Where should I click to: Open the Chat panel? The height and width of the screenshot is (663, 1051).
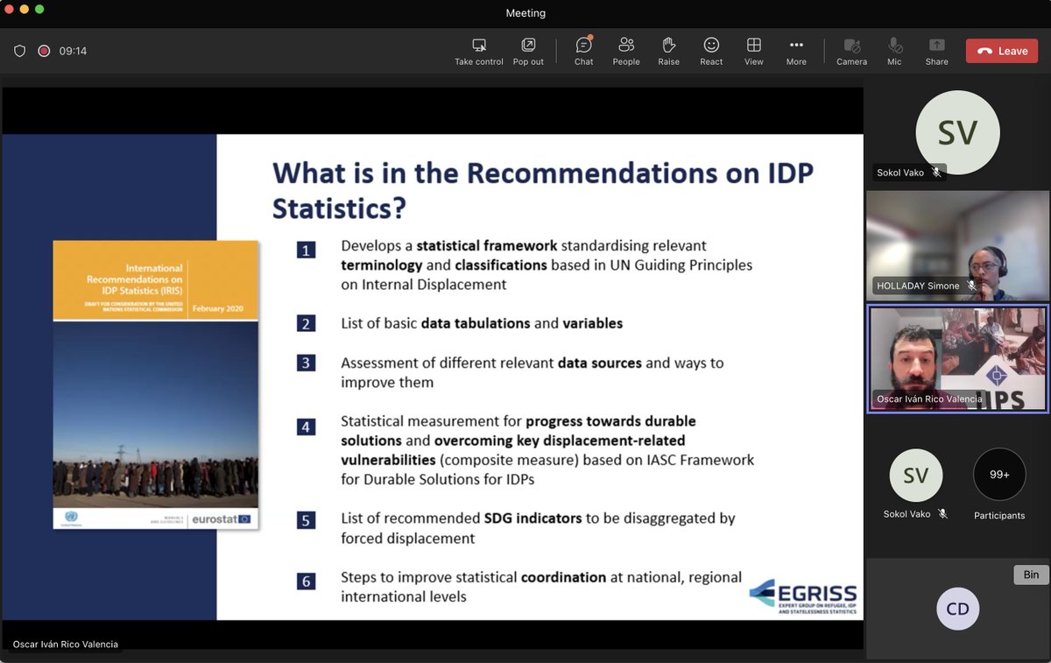click(x=584, y=52)
